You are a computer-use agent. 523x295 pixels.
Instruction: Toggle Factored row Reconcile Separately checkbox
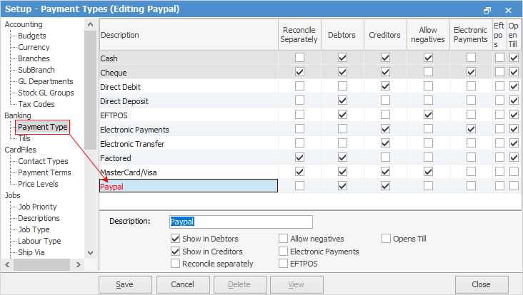[x=299, y=157]
